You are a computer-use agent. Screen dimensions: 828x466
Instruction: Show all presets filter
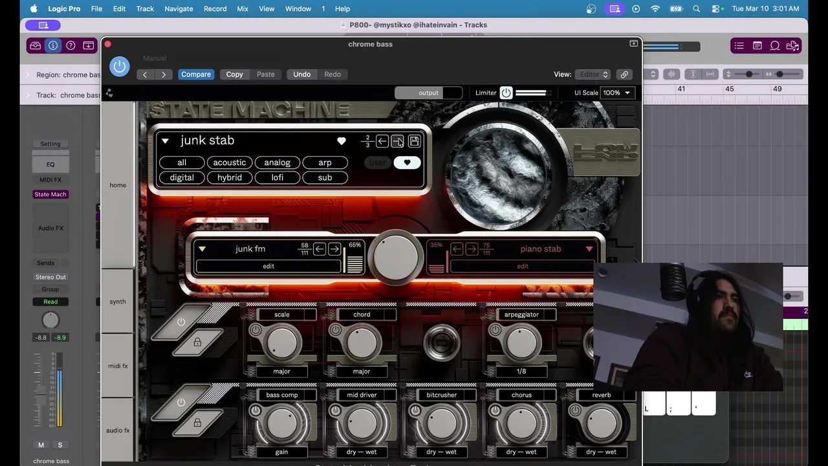pos(182,162)
